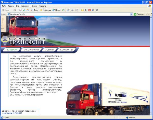Click the address field with transflot.info URL
Viewport: 153px width, 120px height.
[x=70, y=14]
